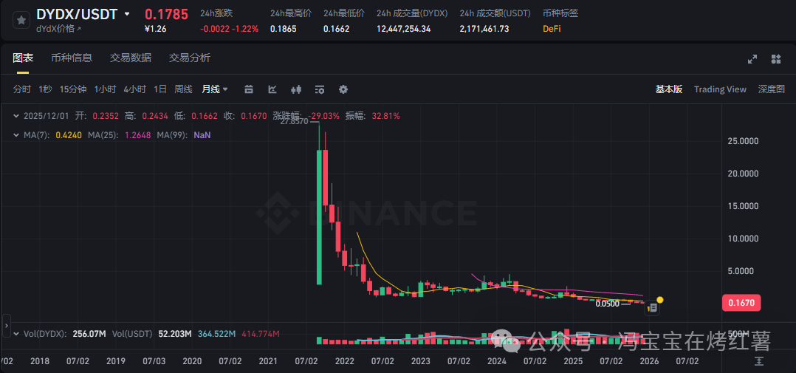This screenshot has height=373, width=796.
Task: Switch to Trading View chart mode
Action: click(720, 89)
